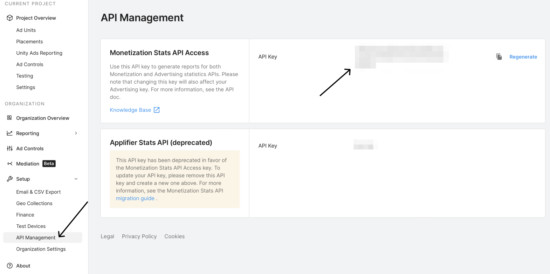
Task: Open the migration guide link
Action: click(135, 198)
